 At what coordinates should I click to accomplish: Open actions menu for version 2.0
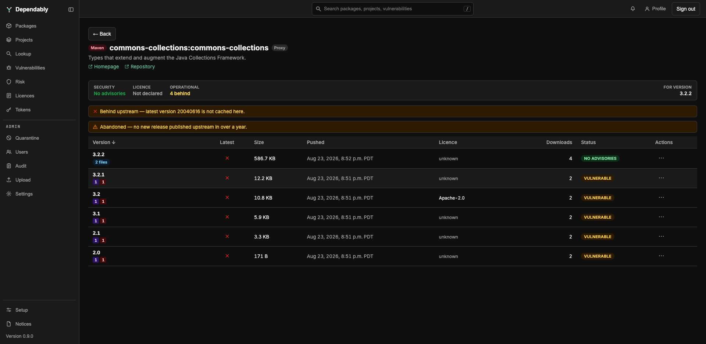661,256
